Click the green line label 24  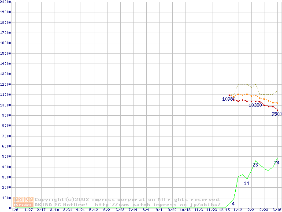pyautogui.click(x=277, y=163)
